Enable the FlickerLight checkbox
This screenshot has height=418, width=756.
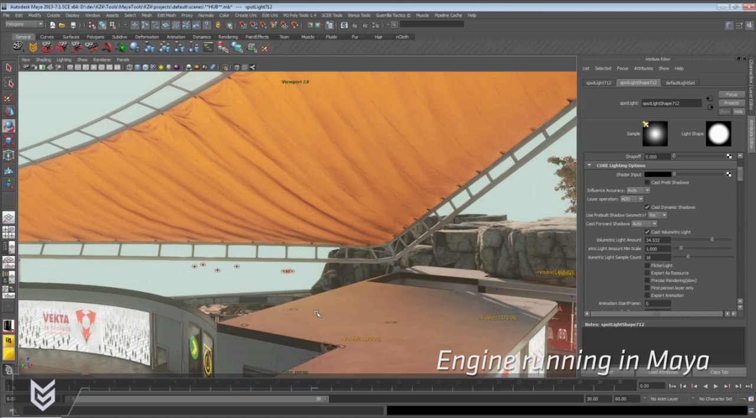coord(647,265)
